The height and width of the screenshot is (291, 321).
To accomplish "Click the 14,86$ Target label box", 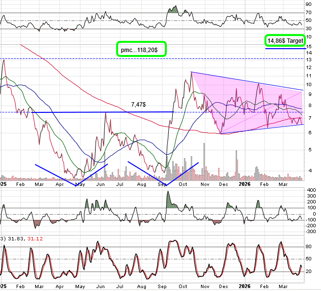I will pyautogui.click(x=285, y=41).
